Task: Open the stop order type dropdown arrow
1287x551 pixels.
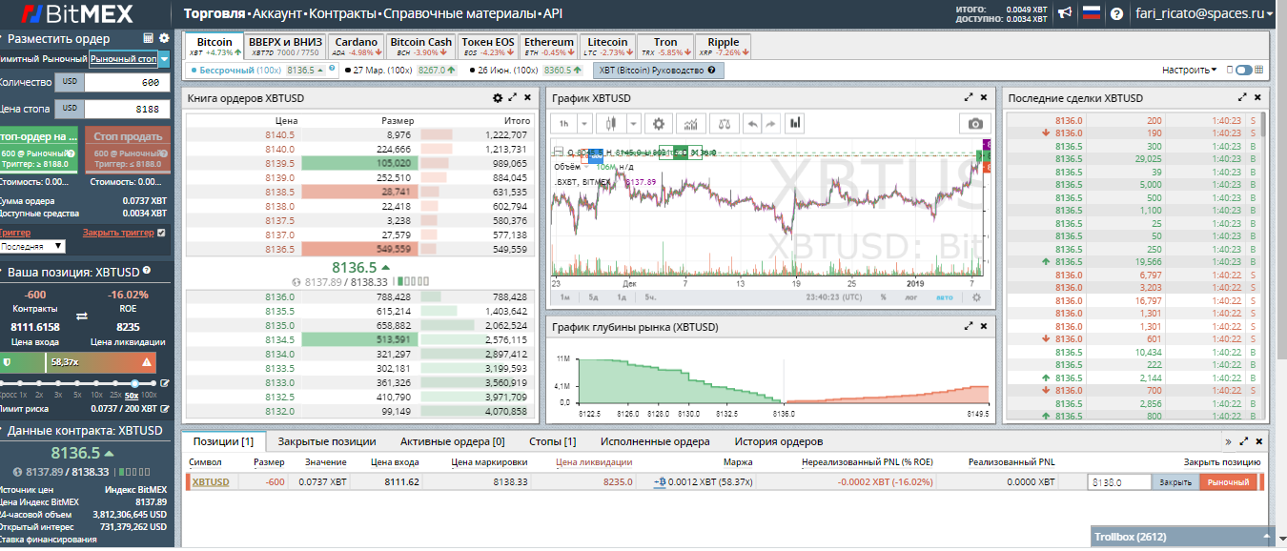Action: [164, 59]
